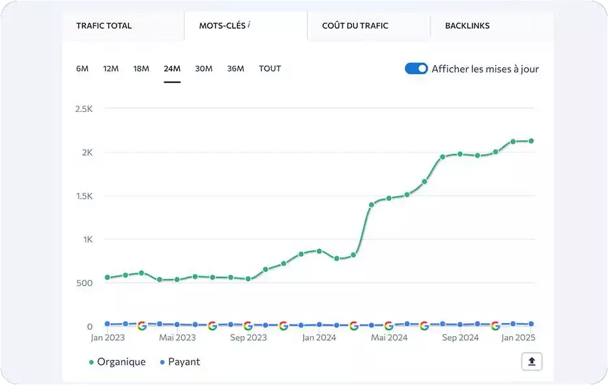The height and width of the screenshot is (385, 608).
Task: Click the info icon beside MOTS-CLÉS
Action: click(x=250, y=25)
